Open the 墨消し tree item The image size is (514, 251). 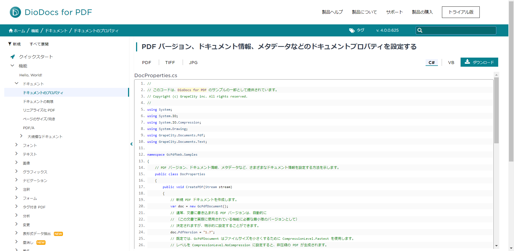28,242
